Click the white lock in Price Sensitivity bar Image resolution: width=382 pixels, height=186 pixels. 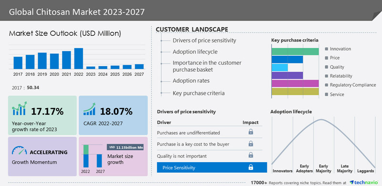pyautogui.click(x=251, y=167)
